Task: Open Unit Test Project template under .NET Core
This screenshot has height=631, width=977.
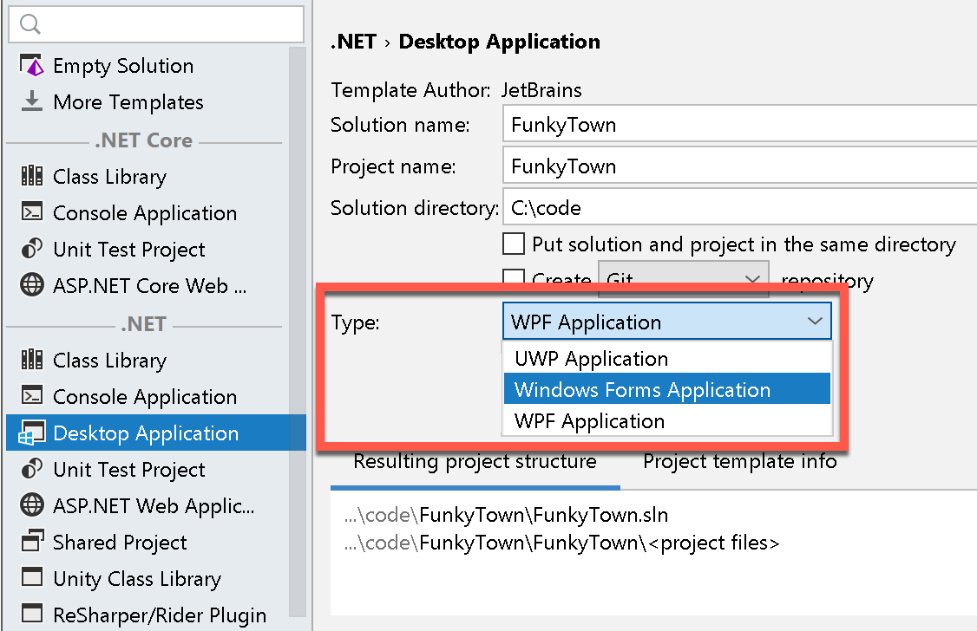Action: coord(128,249)
